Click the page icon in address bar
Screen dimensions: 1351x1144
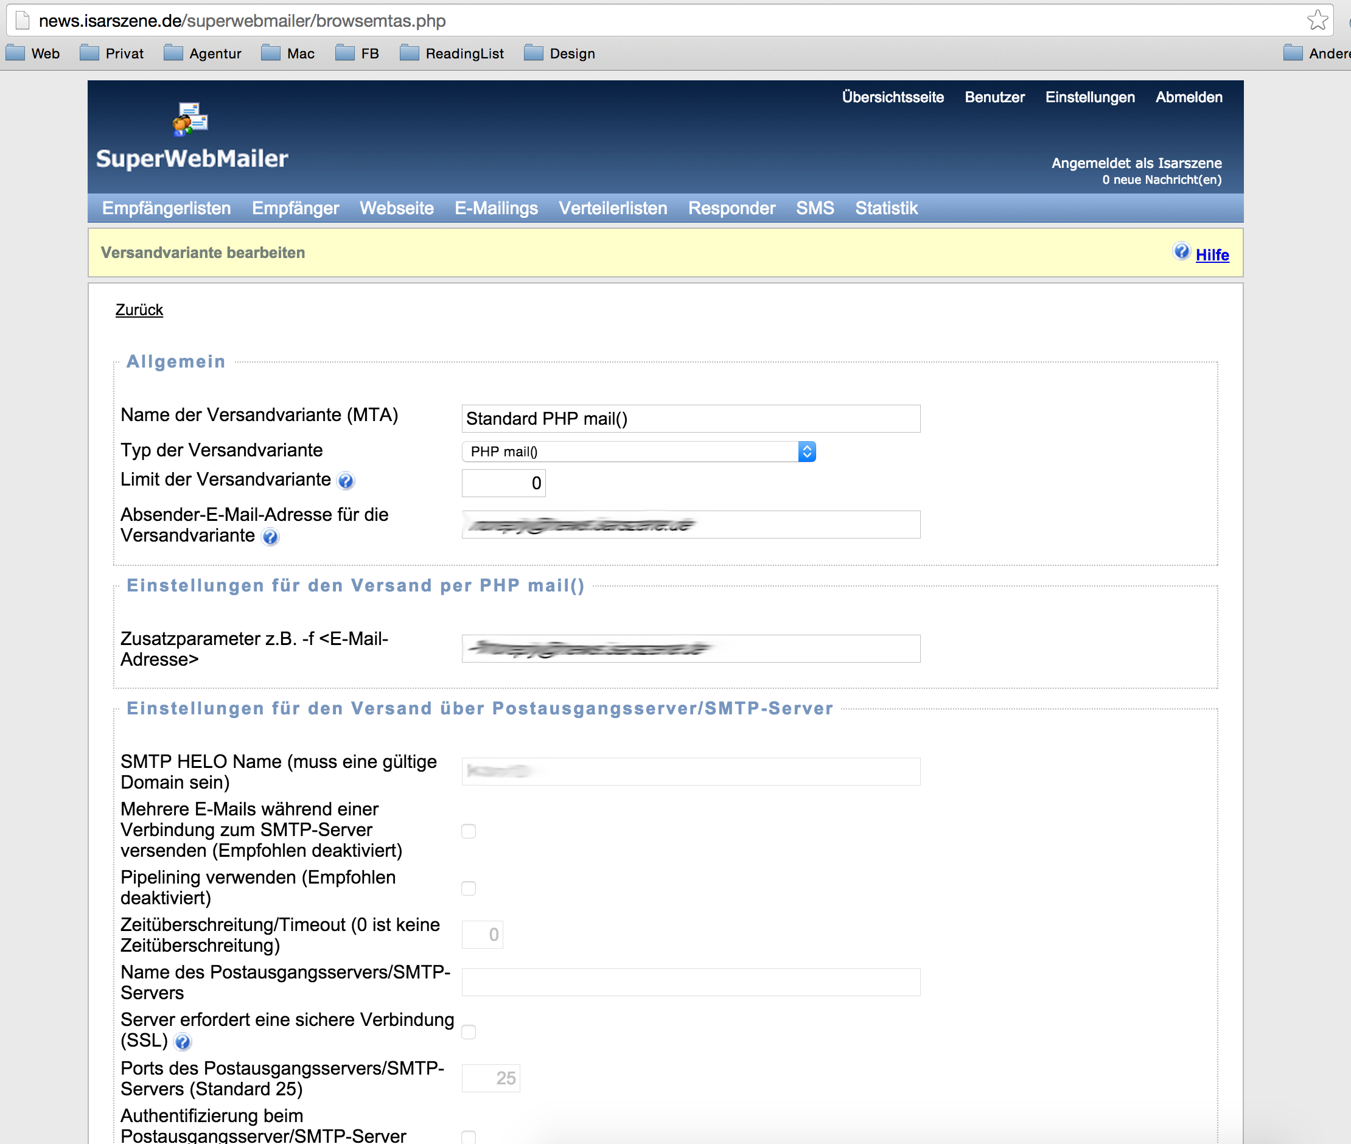[x=23, y=21]
